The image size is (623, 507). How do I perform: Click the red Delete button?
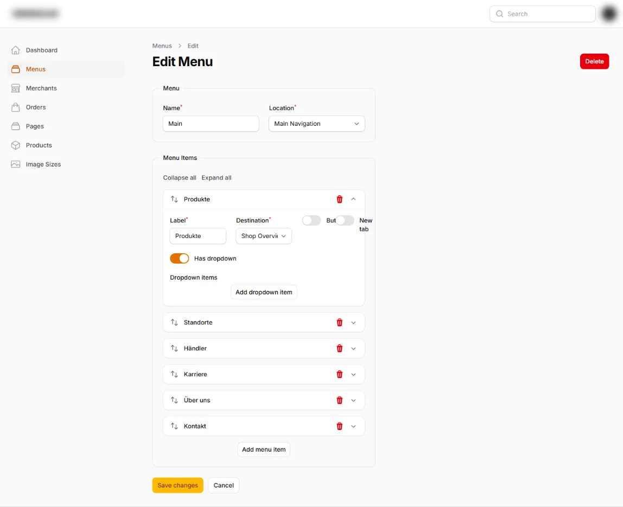pyautogui.click(x=594, y=61)
